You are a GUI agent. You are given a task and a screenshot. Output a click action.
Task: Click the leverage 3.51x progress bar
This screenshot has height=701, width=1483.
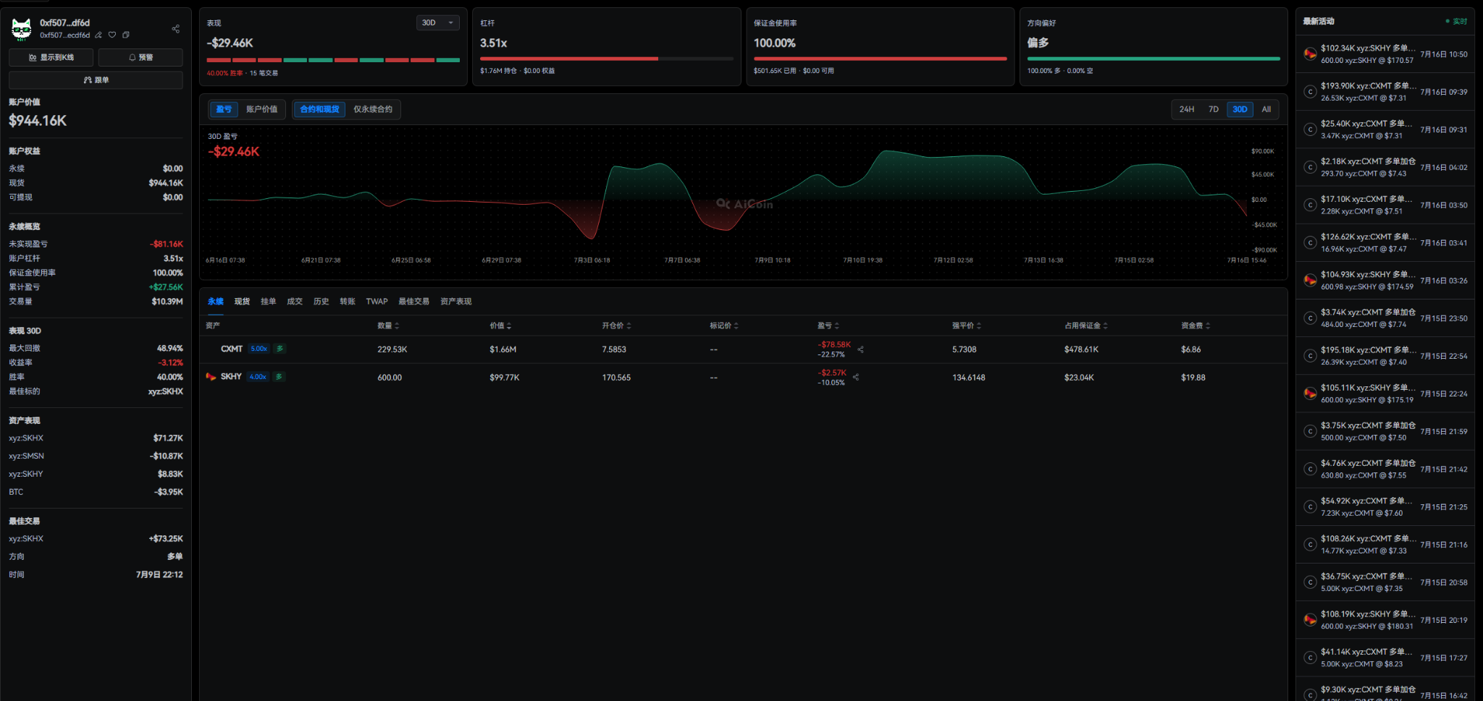[x=607, y=59]
